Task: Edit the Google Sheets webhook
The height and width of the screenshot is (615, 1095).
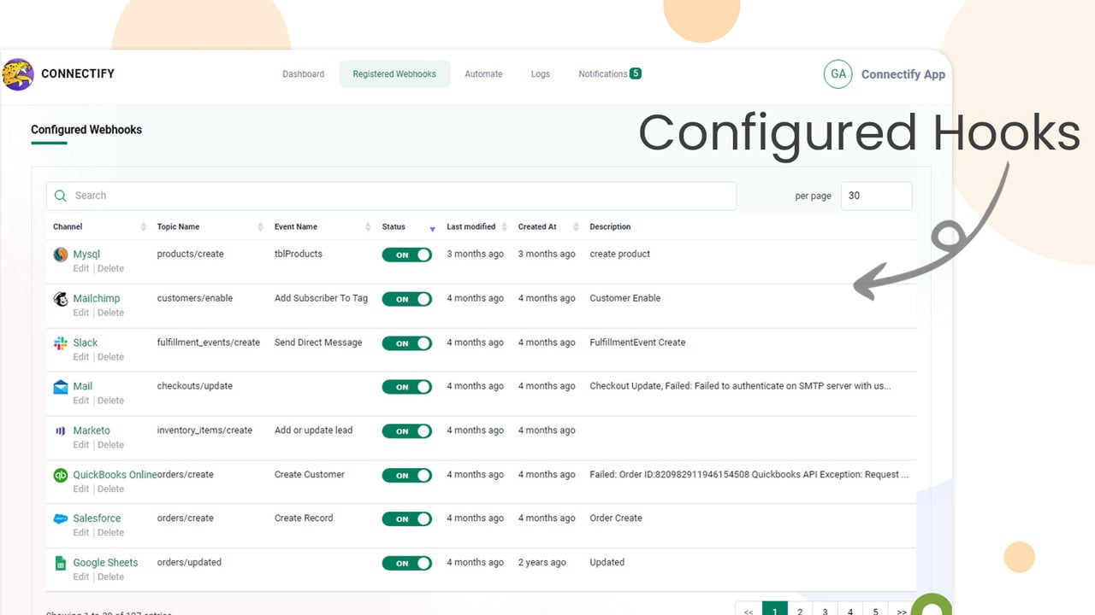Action: click(x=80, y=577)
